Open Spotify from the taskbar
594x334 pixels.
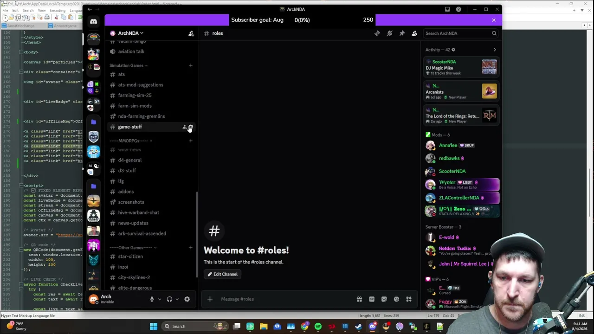(x=318, y=327)
